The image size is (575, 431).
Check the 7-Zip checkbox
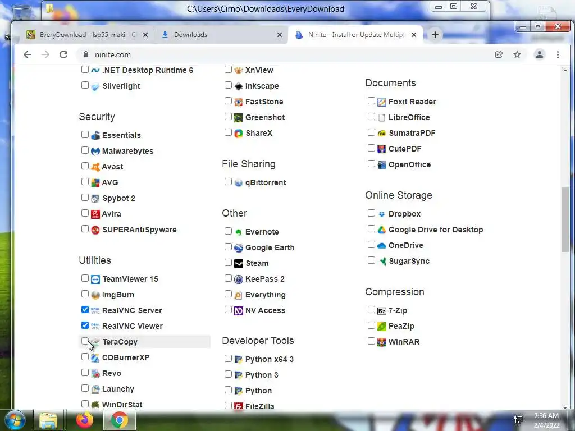(x=371, y=310)
